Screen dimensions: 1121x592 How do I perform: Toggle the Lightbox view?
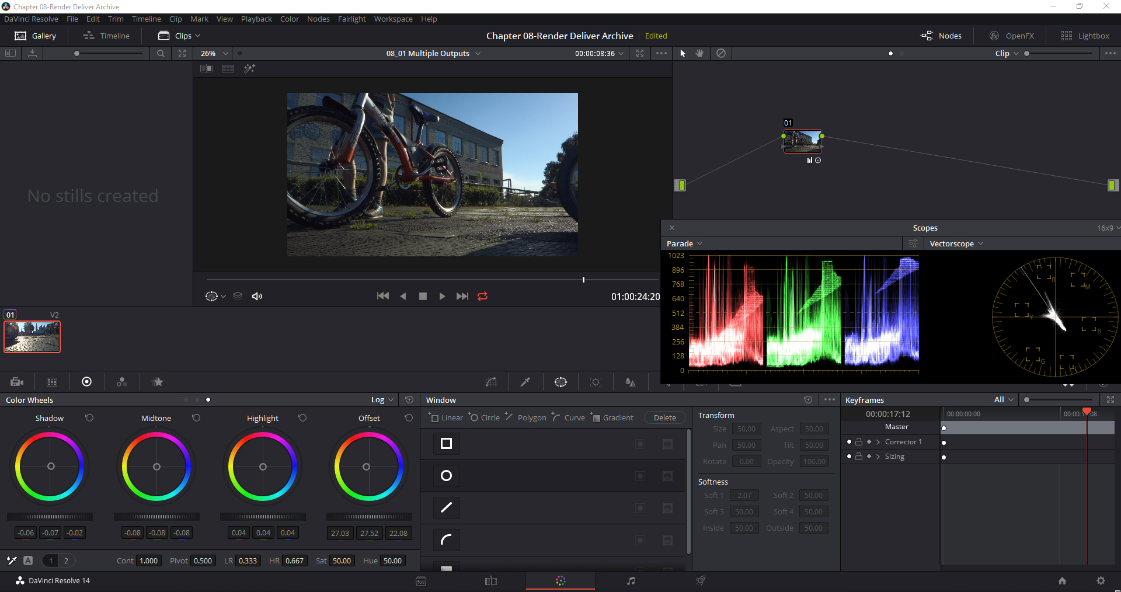click(x=1085, y=36)
